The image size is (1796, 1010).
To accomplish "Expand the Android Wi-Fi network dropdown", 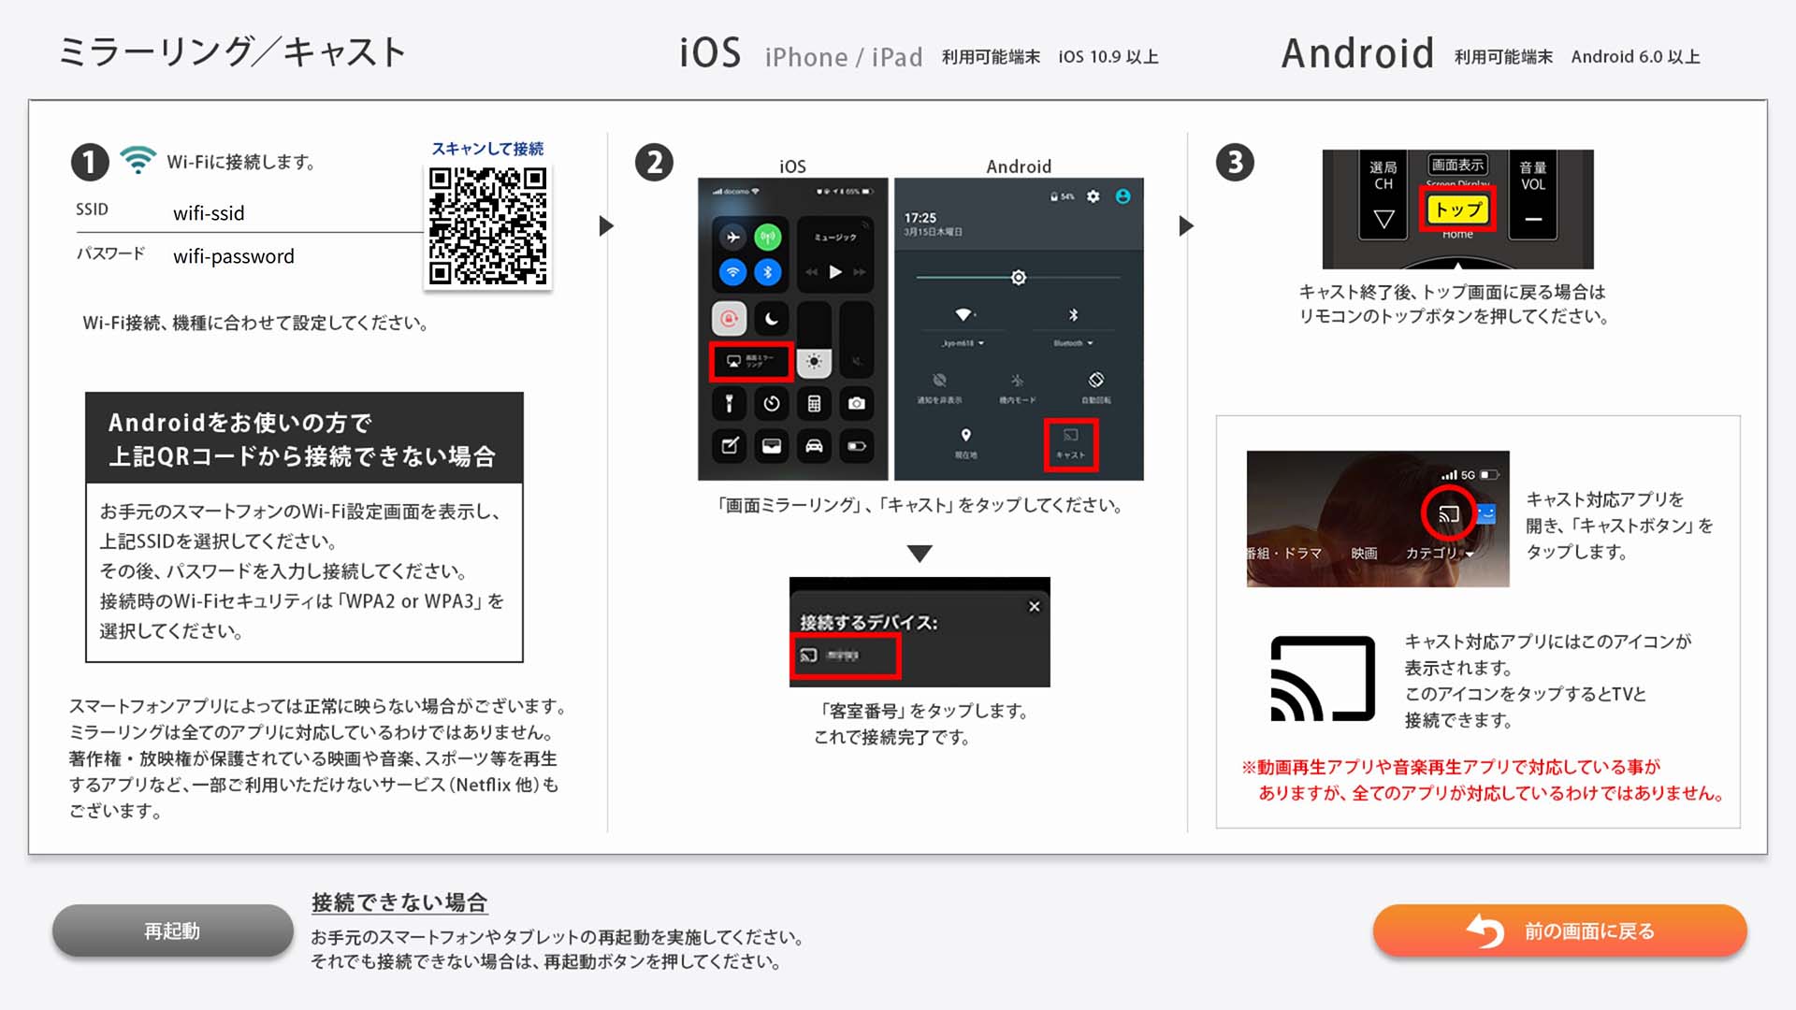I will point(963,343).
